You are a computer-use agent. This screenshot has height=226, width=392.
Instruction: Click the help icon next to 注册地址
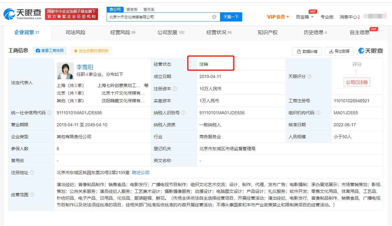[x=32, y=173]
